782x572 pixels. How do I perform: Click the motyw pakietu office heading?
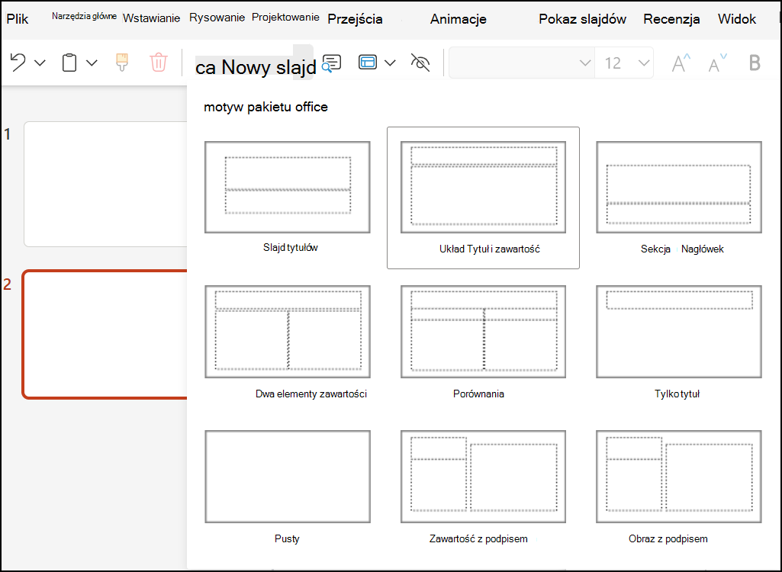coord(265,107)
